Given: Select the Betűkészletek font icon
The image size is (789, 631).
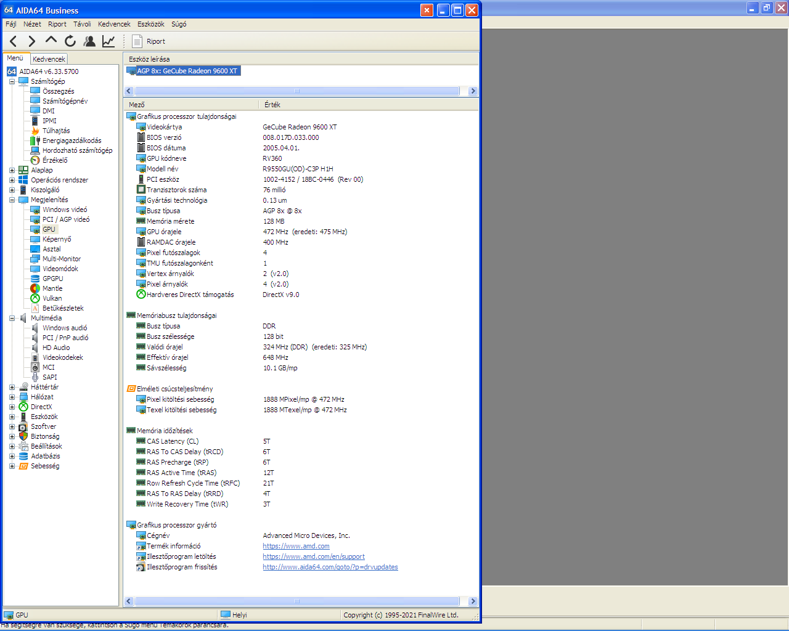Looking at the screenshot, I should point(35,308).
